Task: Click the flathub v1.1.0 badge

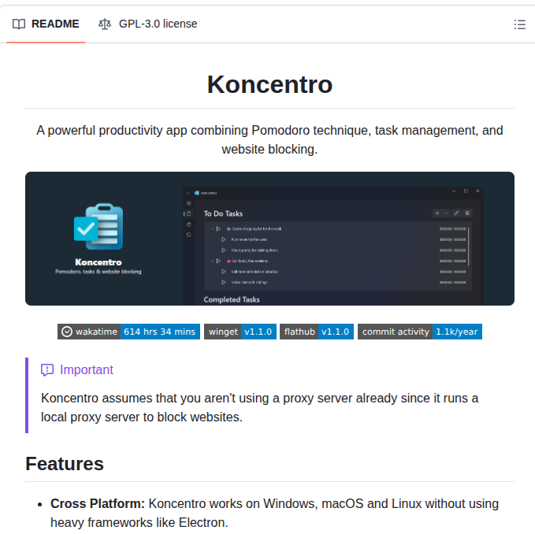Action: [x=317, y=332]
